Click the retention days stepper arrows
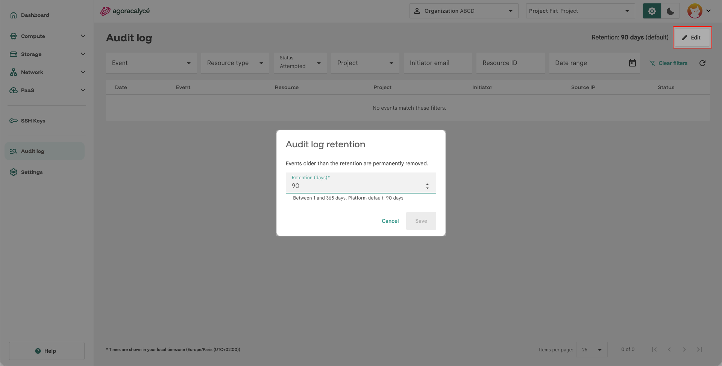722x366 pixels. click(x=427, y=186)
